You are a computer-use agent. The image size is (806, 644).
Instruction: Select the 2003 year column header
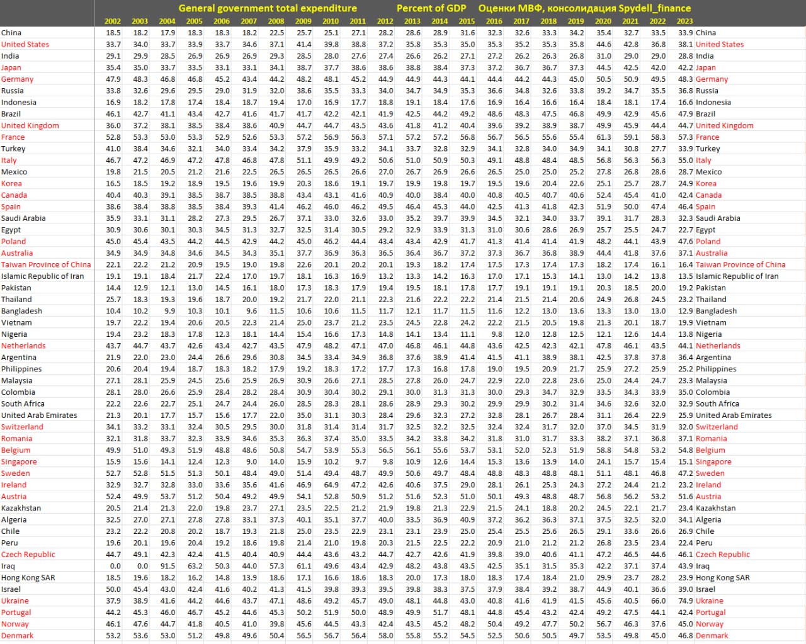140,21
